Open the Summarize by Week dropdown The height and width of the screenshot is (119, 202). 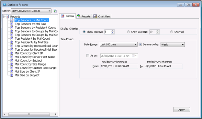click(x=183, y=45)
